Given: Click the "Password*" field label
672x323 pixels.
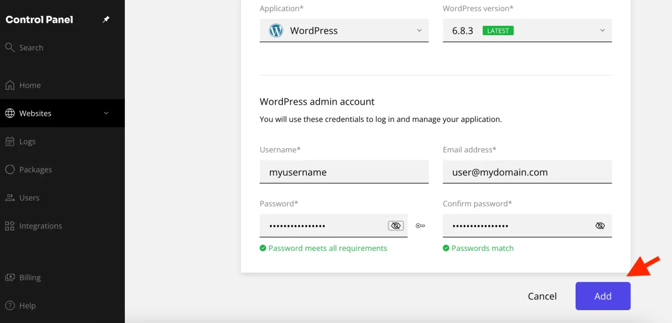Looking at the screenshot, I should [x=279, y=203].
